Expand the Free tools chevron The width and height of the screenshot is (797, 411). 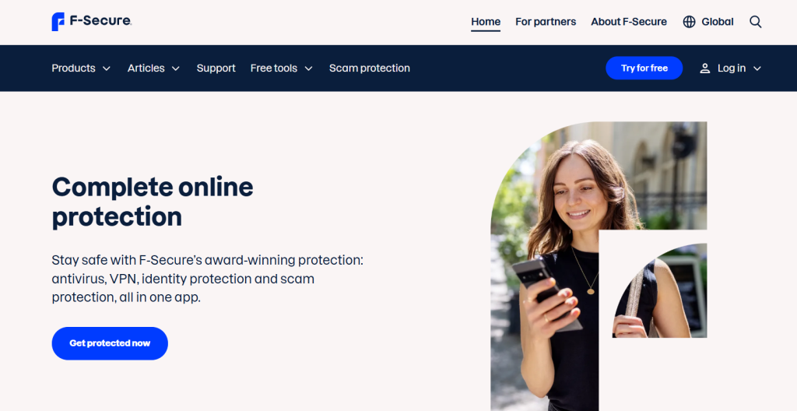point(308,68)
